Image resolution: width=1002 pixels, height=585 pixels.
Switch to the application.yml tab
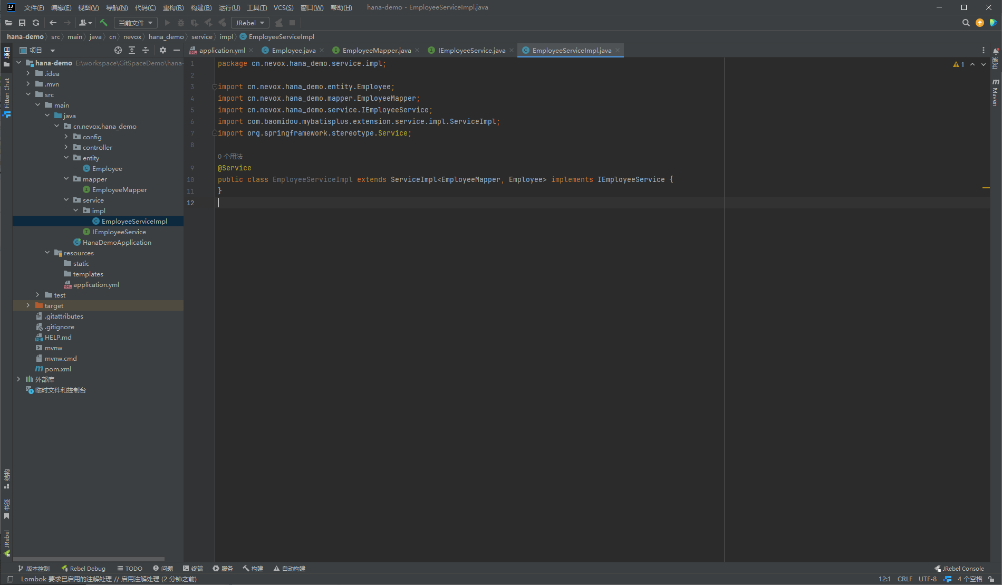(x=222, y=50)
